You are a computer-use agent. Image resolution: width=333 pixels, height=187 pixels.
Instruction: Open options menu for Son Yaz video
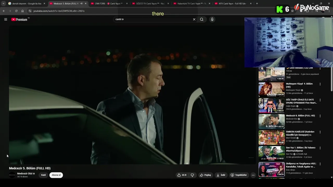click(x=320, y=148)
